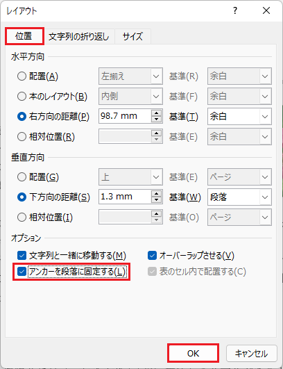This screenshot has height=369, width=283.
Task: Click the 1.3 mm 下方向の距離 field
Action: point(125,197)
